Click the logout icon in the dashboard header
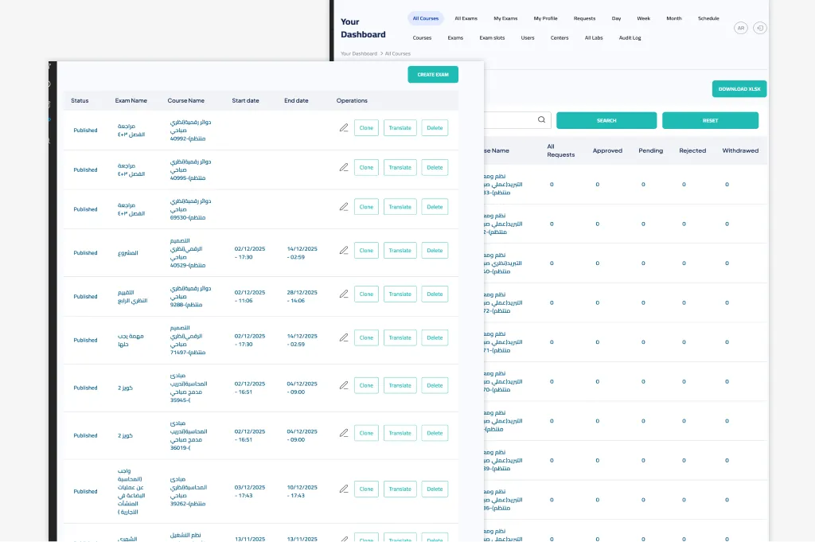This screenshot has width=815, height=542. tap(760, 28)
